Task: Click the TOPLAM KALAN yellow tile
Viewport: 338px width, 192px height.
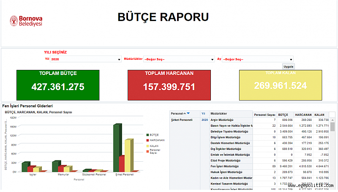Action: point(281,85)
